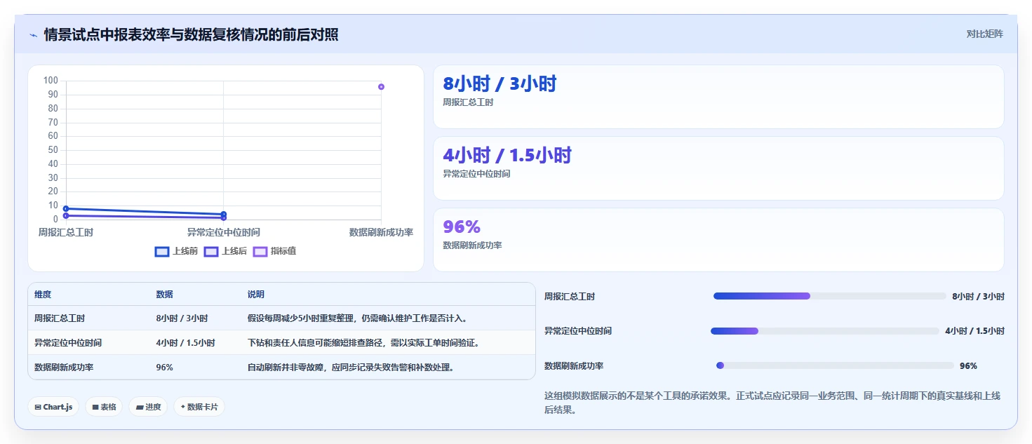Click the 50 label on the chart y-axis
Viewport: 1032px width, 444px height.
point(53,150)
